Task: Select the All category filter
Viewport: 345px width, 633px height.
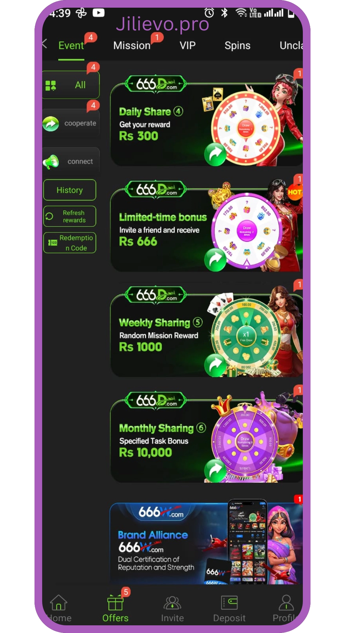Action: [x=71, y=85]
